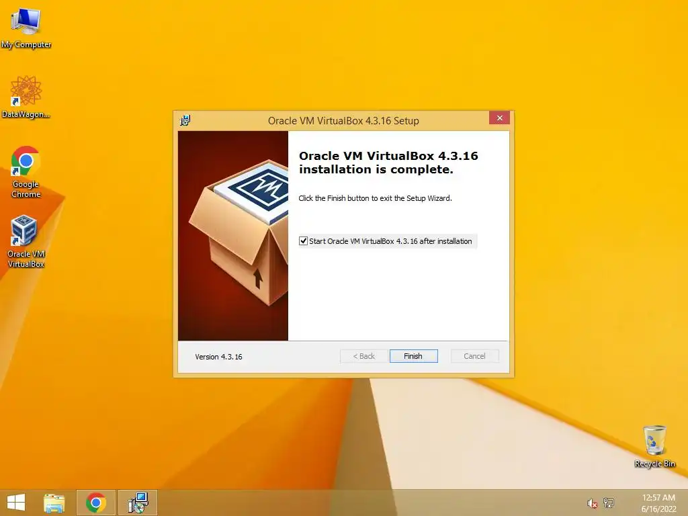Screen dimensions: 688x516
Task: Open File Explorer from the taskbar
Action: point(54,503)
